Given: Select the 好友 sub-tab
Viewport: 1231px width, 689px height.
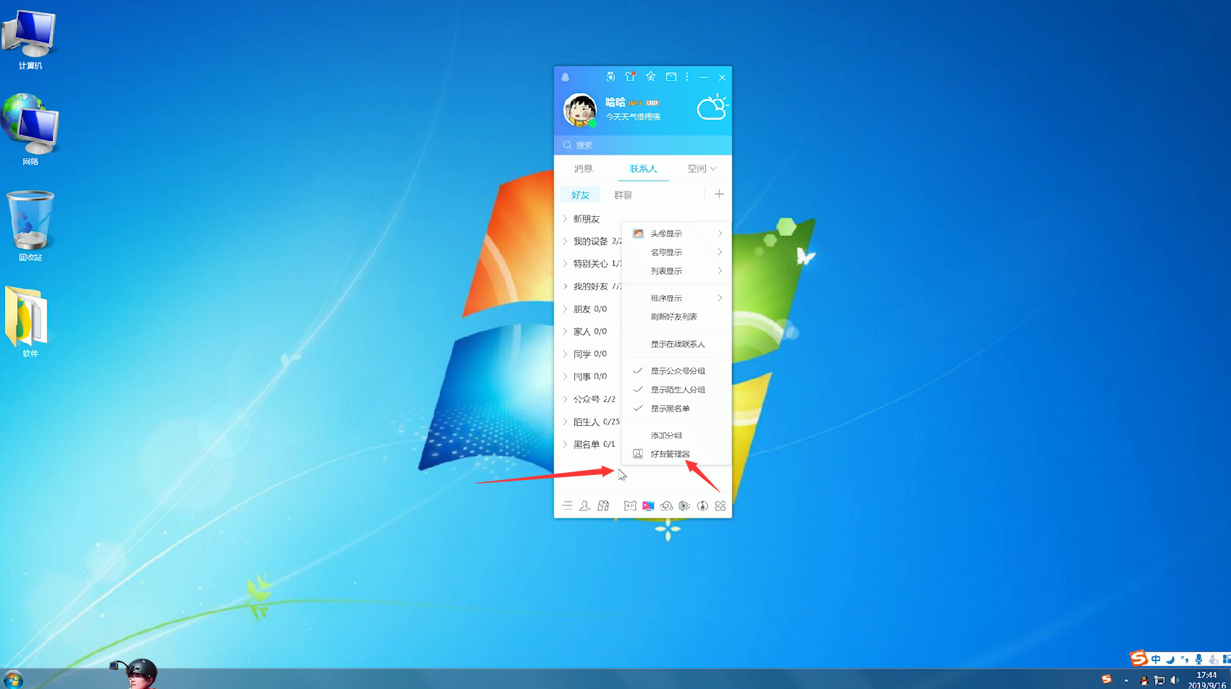Looking at the screenshot, I should click(x=580, y=195).
